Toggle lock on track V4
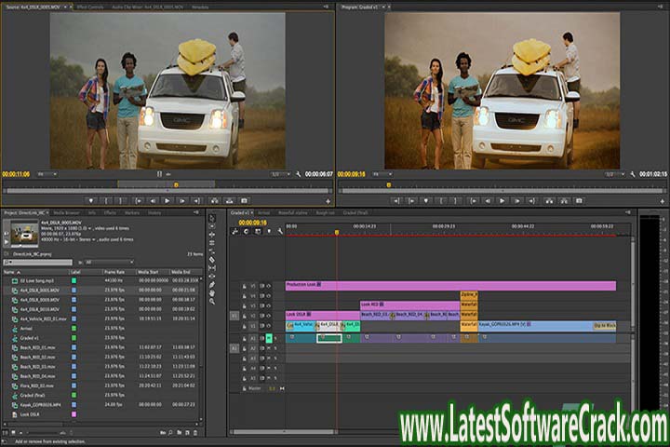 (x=244, y=296)
